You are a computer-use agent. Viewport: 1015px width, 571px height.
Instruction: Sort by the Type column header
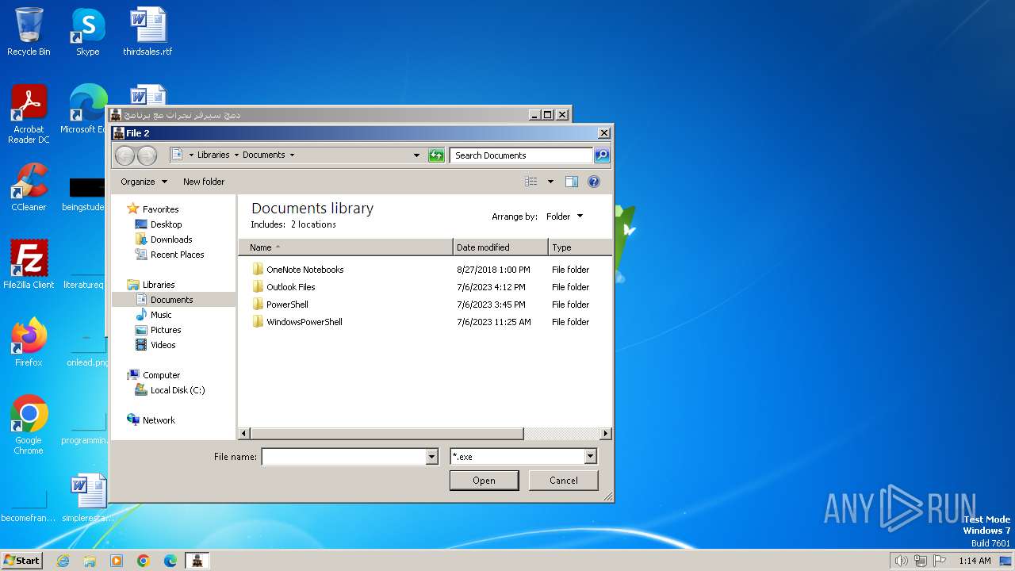click(580, 247)
